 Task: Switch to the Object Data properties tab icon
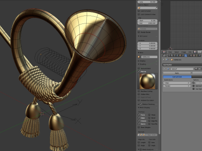pos(189,55)
